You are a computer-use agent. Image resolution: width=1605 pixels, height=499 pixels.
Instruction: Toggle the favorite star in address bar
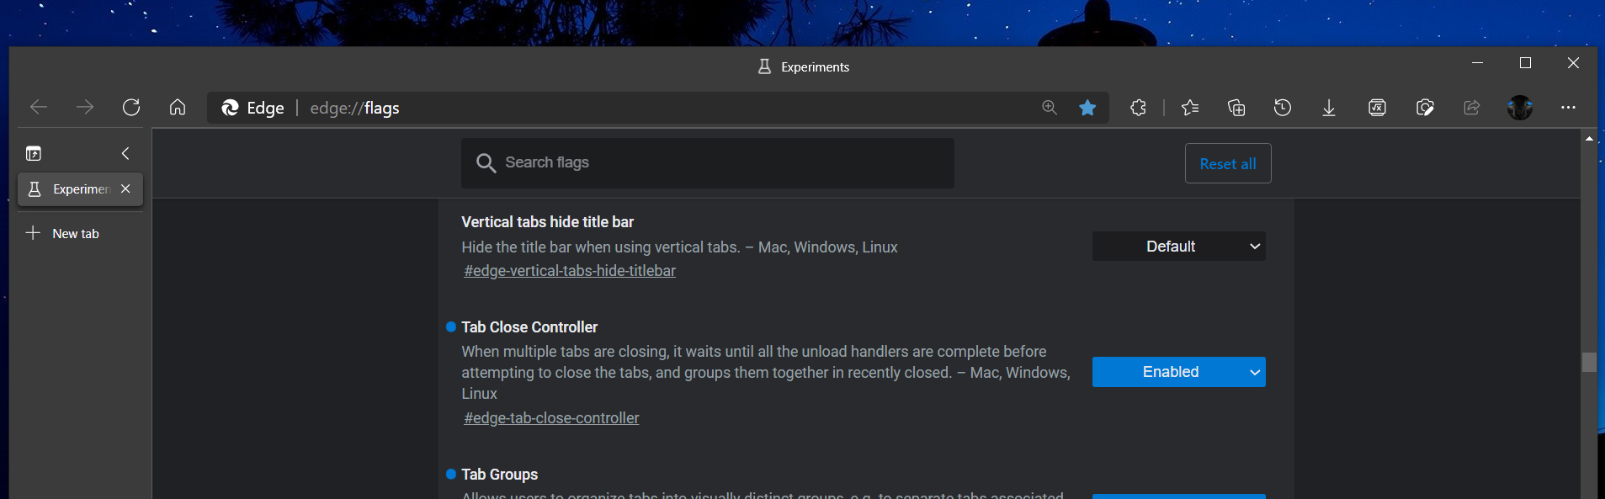(1087, 108)
